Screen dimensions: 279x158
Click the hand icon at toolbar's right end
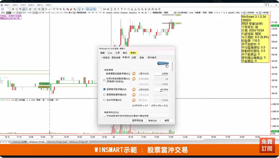click(x=159, y=9)
